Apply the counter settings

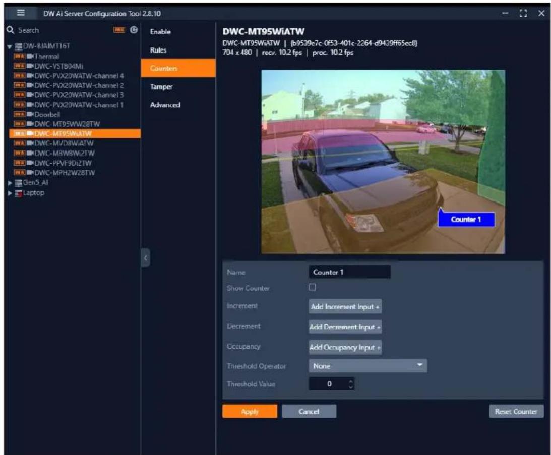coord(250,411)
